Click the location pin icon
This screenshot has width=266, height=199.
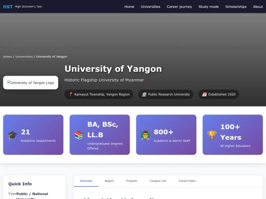pos(71,94)
